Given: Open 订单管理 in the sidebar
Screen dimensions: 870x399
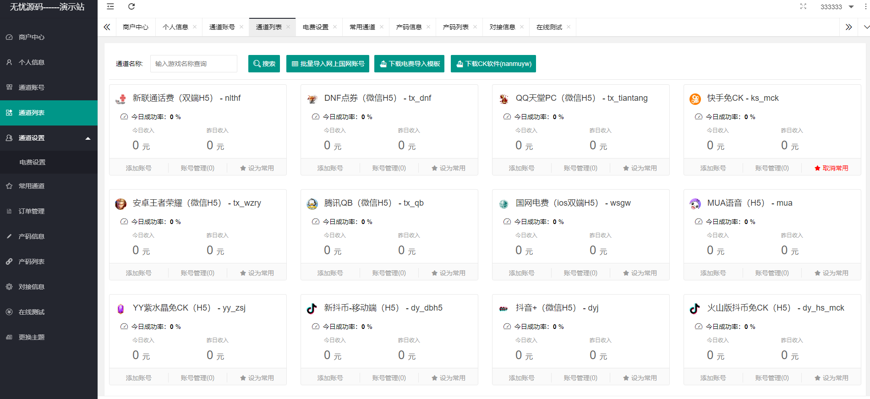Looking at the screenshot, I should click(49, 211).
